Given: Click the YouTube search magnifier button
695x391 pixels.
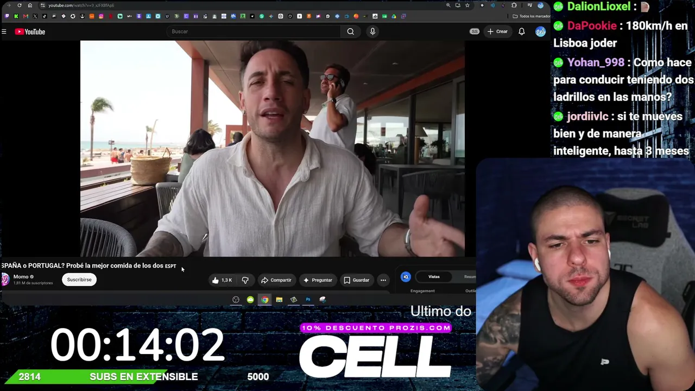Looking at the screenshot, I should tap(351, 31).
